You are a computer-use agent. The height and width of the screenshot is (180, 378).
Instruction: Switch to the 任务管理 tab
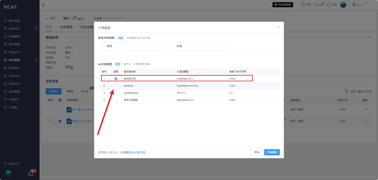pyautogui.click(x=66, y=27)
